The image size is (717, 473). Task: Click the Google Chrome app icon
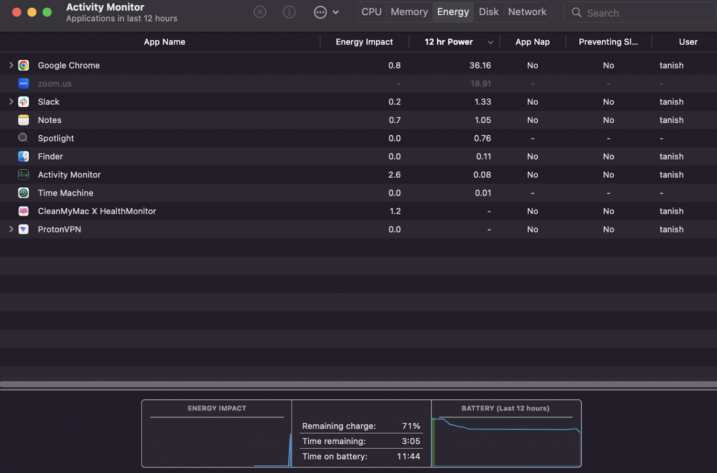23,65
